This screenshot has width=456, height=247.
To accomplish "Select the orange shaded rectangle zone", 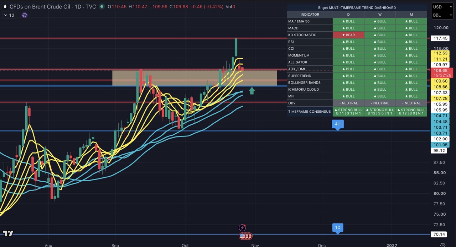I will [x=195, y=78].
